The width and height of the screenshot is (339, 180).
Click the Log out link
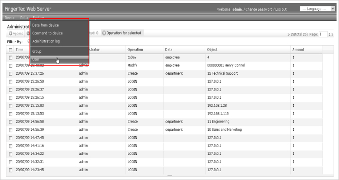(281, 9)
